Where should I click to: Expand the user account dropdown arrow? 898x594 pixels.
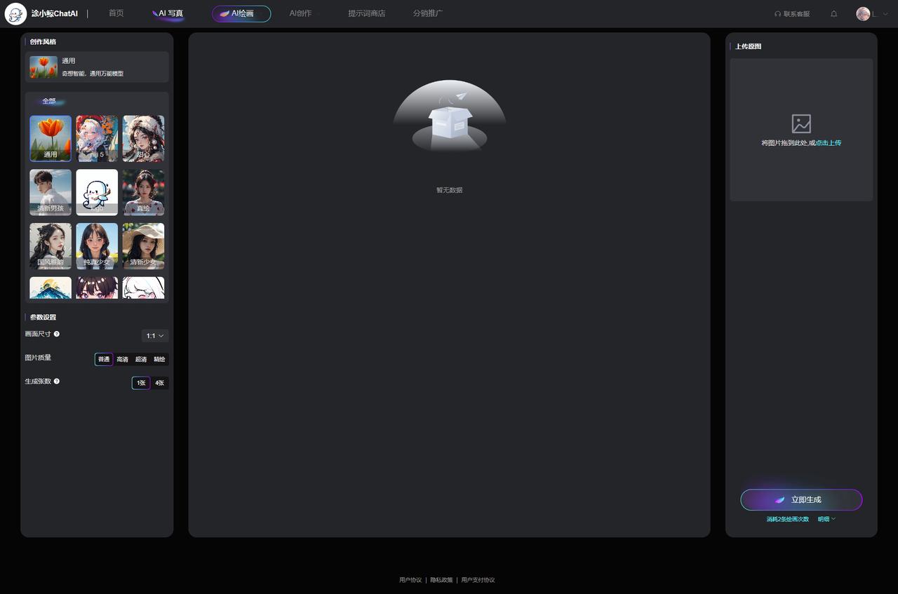tap(885, 14)
